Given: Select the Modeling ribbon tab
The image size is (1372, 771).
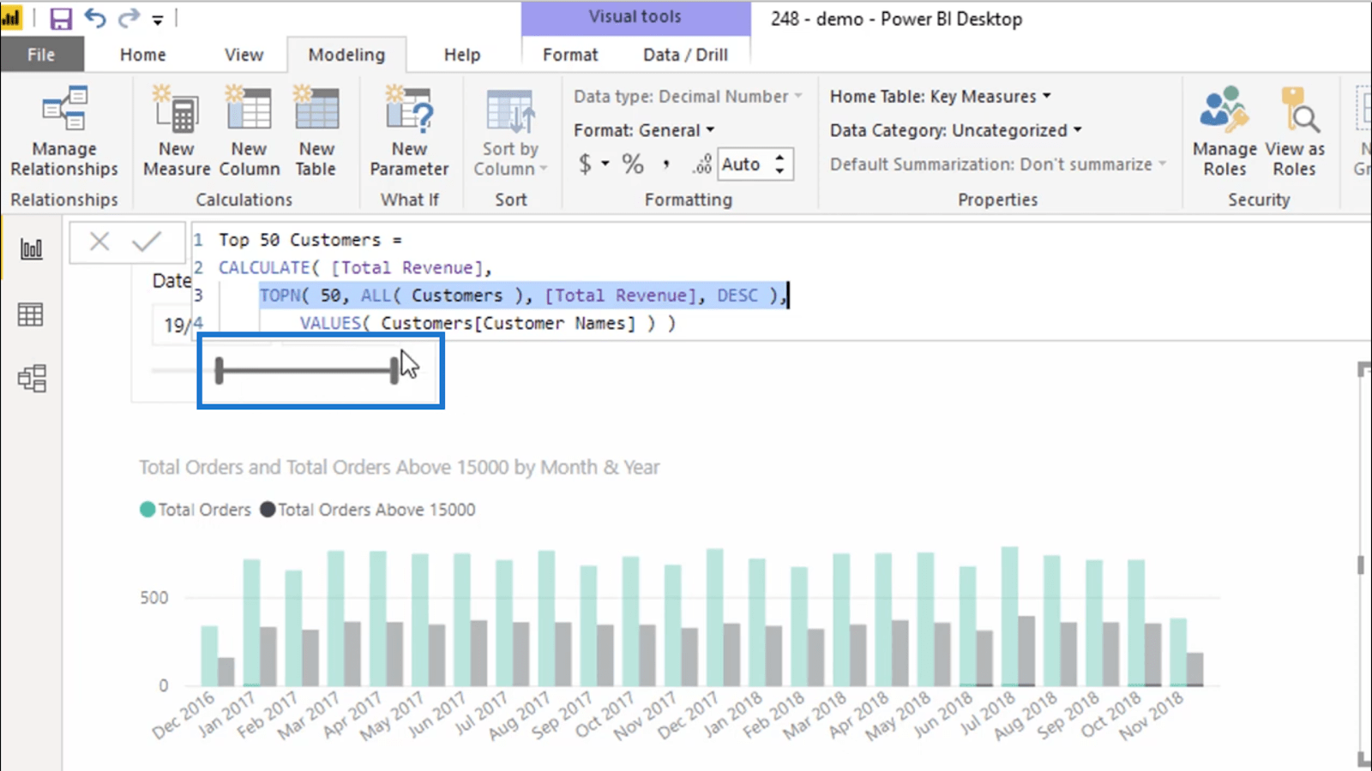Looking at the screenshot, I should click(x=346, y=55).
